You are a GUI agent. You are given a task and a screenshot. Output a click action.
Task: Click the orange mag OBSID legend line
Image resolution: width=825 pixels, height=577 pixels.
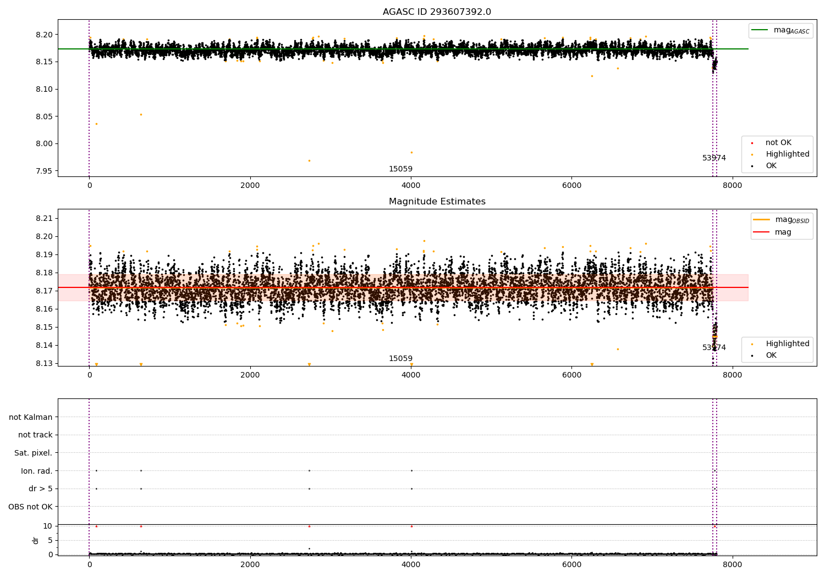point(761,220)
